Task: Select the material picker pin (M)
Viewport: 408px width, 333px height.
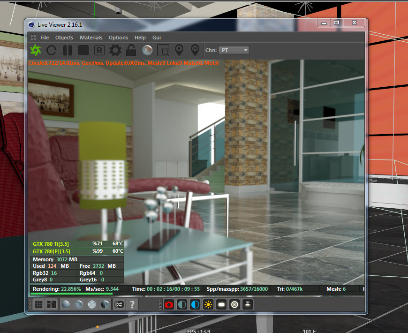Action: click(x=195, y=50)
